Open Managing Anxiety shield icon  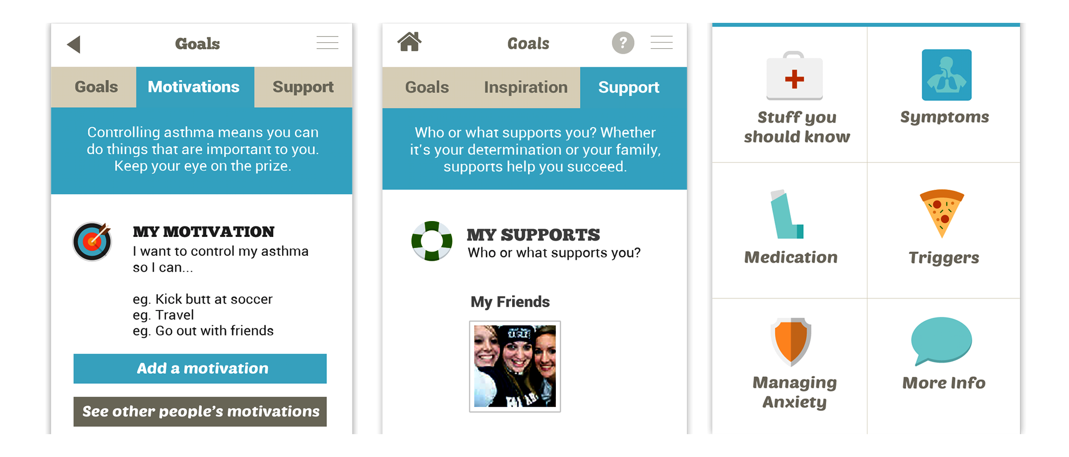[791, 341]
